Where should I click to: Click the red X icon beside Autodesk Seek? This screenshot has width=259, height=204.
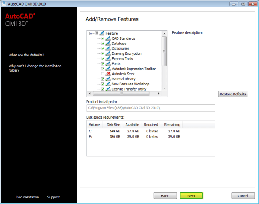[108, 74]
